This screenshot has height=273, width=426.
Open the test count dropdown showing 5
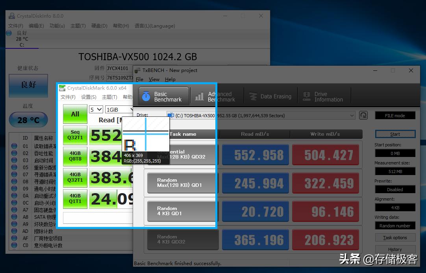(96, 109)
